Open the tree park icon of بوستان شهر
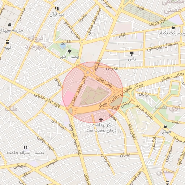 point(69,51)
